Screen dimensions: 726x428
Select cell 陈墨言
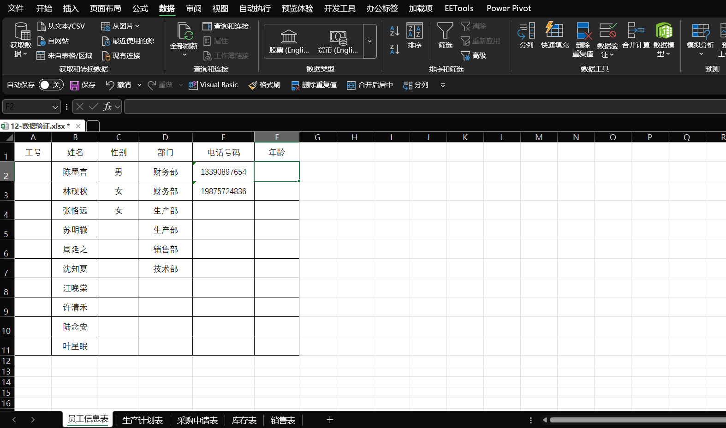coord(75,172)
